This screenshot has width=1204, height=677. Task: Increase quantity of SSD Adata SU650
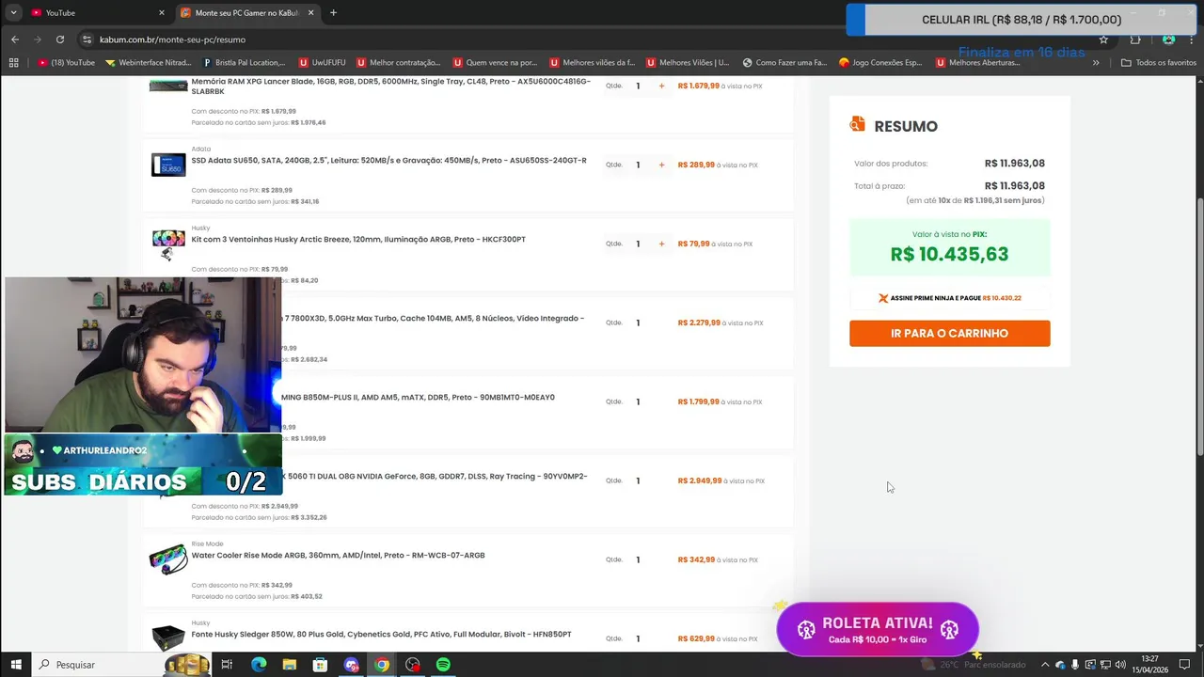point(661,165)
